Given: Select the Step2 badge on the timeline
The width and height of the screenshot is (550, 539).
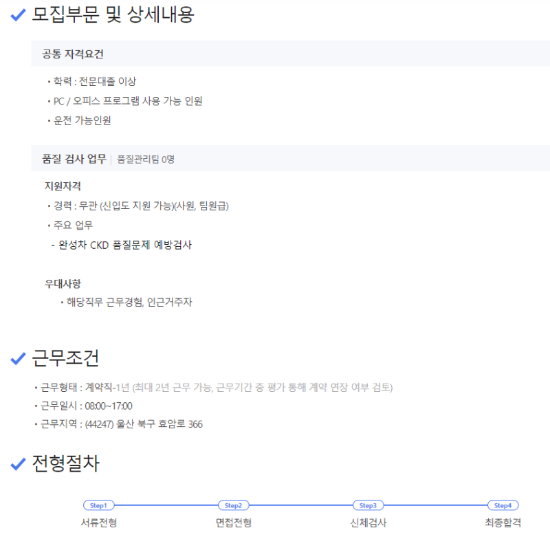Looking at the screenshot, I should click(x=234, y=505).
